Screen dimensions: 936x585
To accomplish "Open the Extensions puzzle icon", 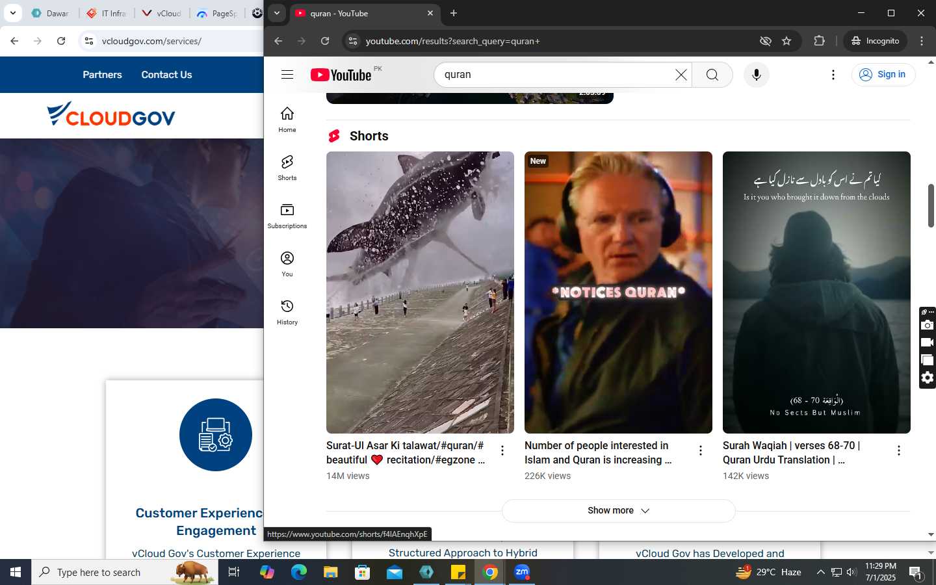I will pos(819,41).
